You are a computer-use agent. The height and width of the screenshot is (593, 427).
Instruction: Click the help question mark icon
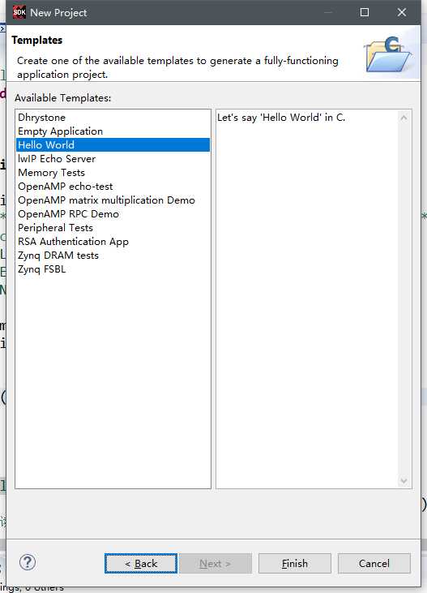[28, 562]
